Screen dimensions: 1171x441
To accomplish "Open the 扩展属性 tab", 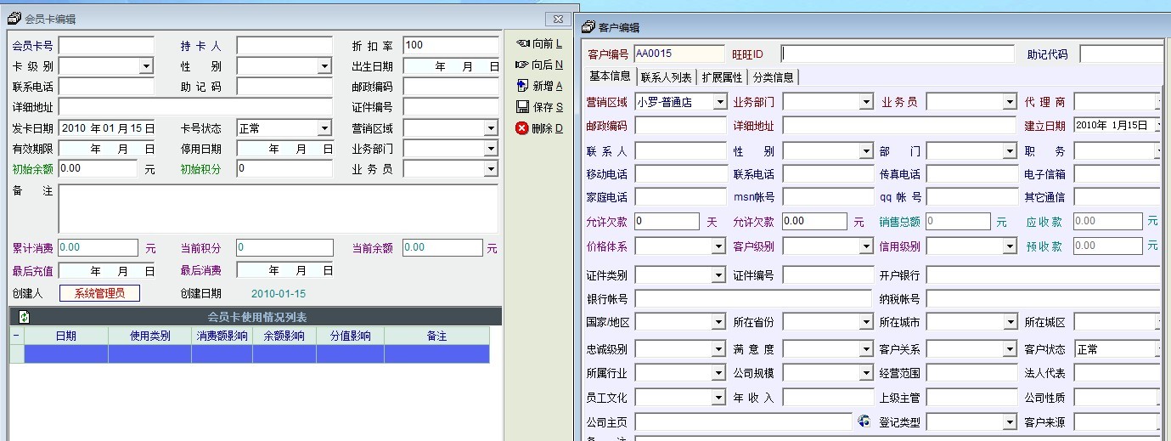I will 722,77.
